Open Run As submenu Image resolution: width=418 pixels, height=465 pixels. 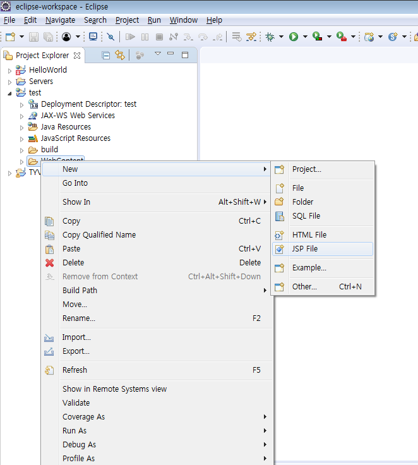[157, 431]
